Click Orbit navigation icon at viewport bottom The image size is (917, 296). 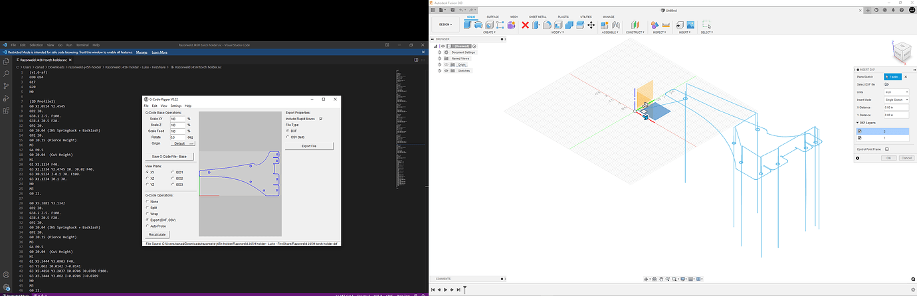pyautogui.click(x=647, y=279)
